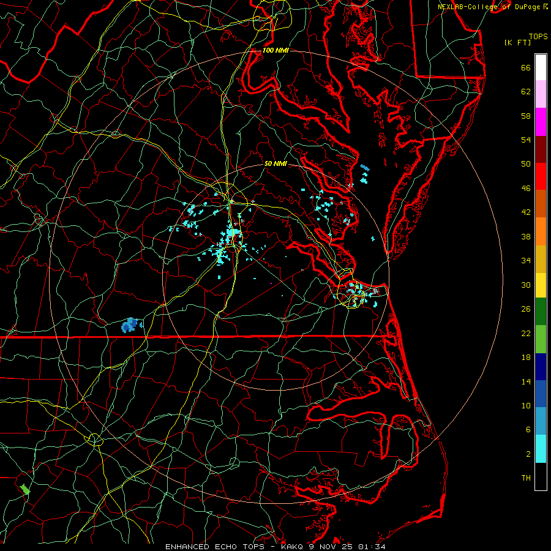Screen dimensions: 551x551
Task: Click the legend value "50"
Action: click(x=526, y=163)
